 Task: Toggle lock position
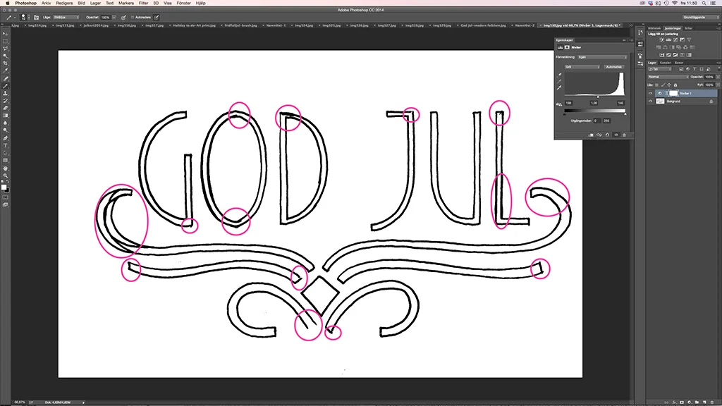(669, 85)
